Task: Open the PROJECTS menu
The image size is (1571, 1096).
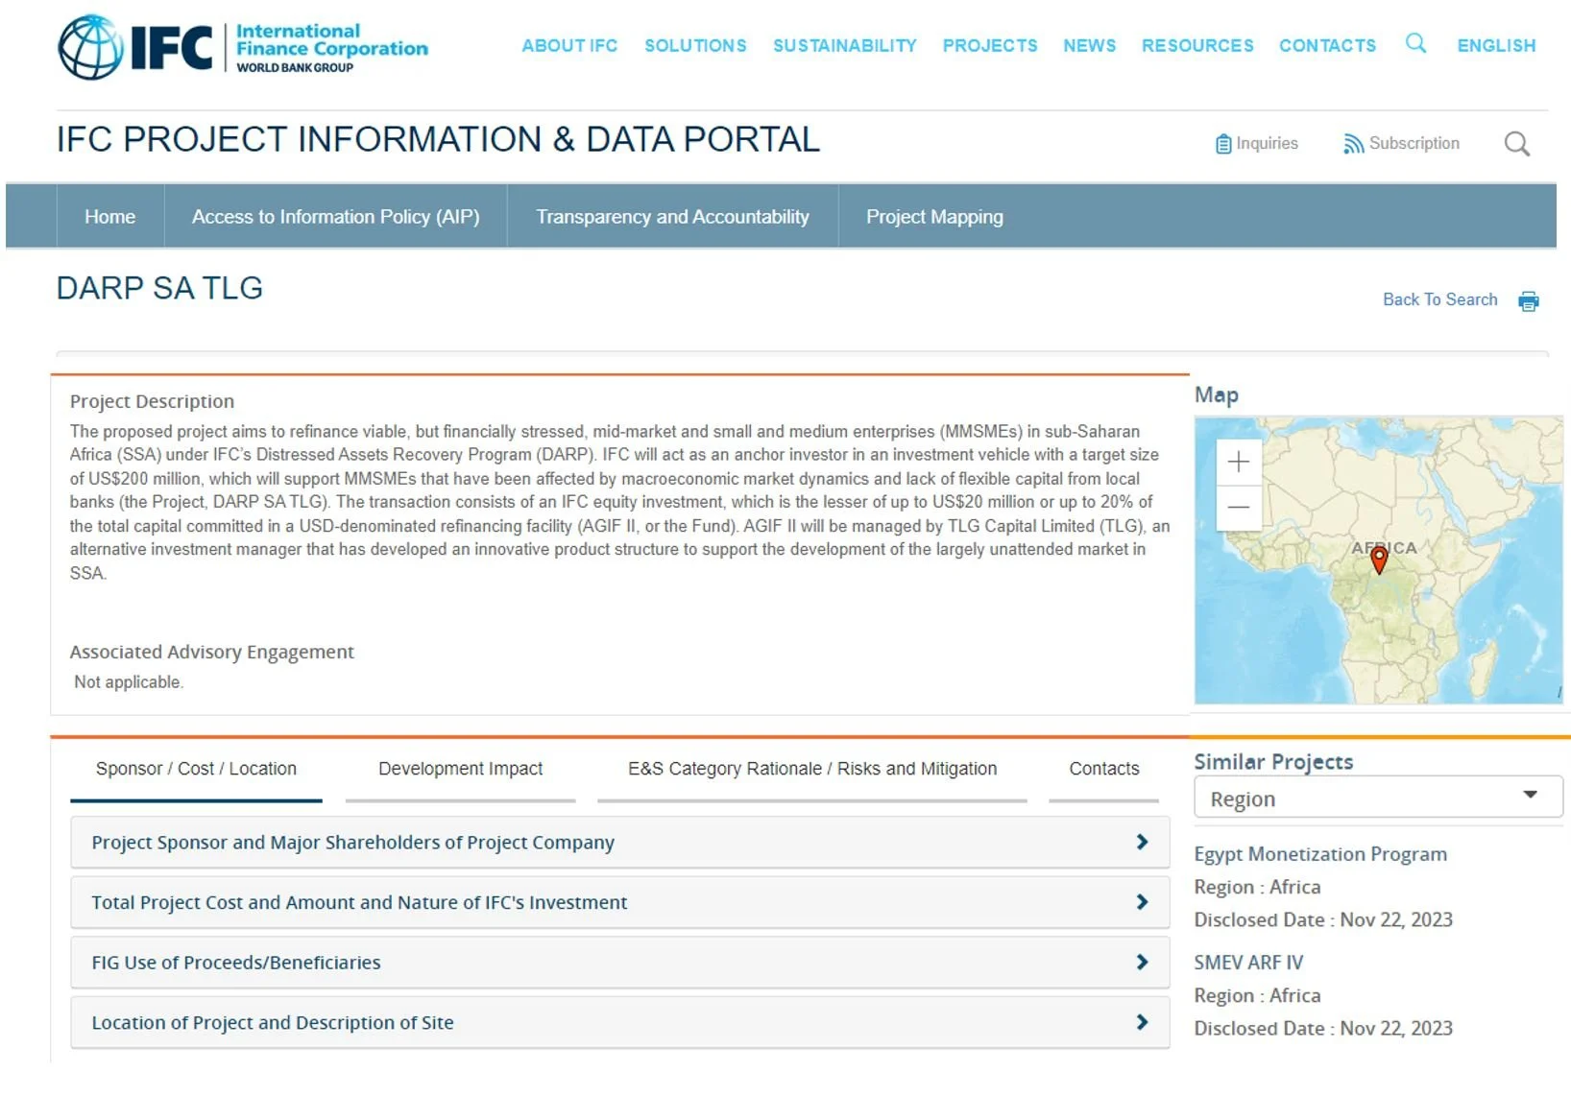Action: 990,45
